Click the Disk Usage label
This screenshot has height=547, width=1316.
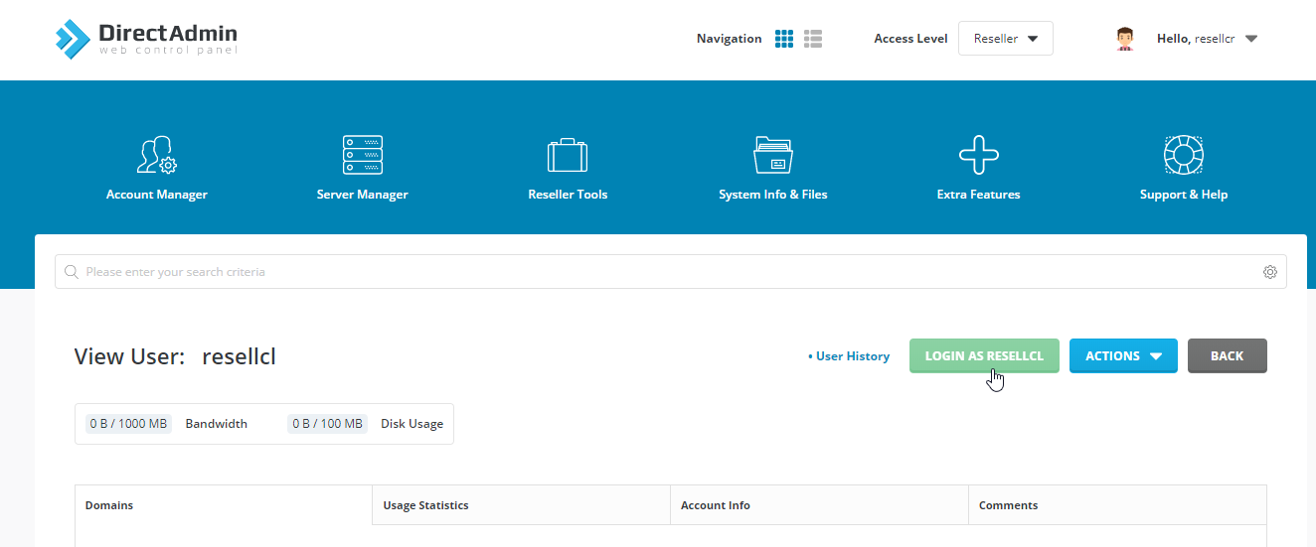[411, 424]
